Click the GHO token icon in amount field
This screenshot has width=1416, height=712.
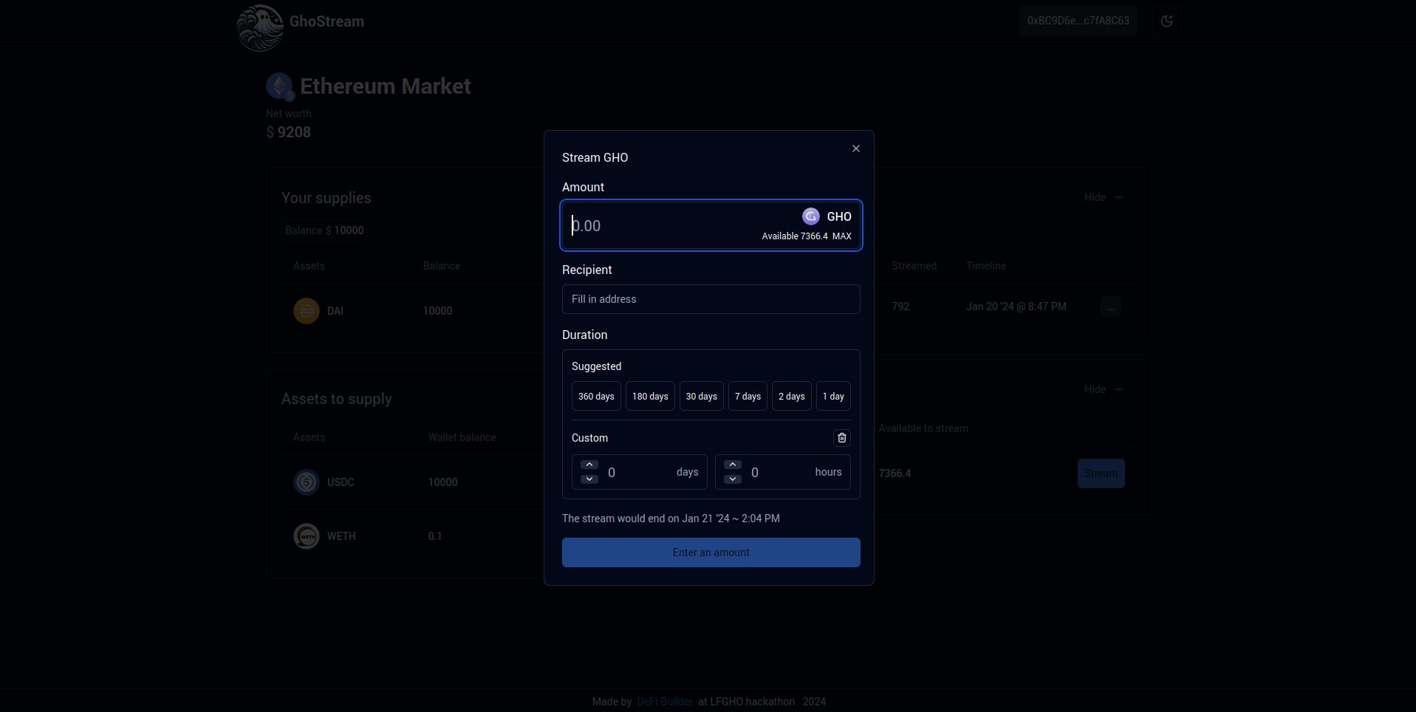click(810, 216)
